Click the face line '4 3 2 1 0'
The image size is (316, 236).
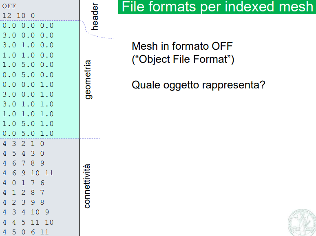(23, 143)
